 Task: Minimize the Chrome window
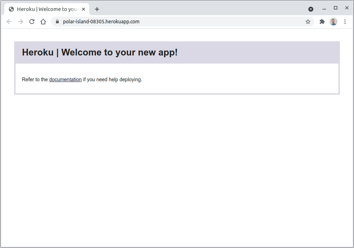coord(324,8)
